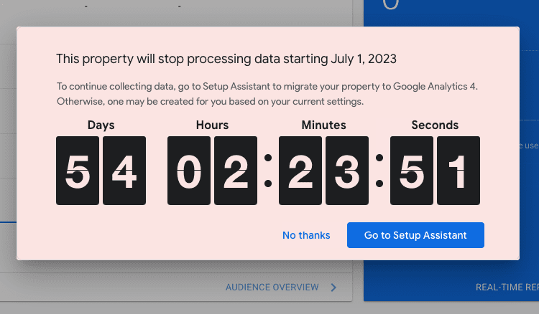Click the Days tens digit card showing 5
539x314 pixels.
pyautogui.click(x=78, y=172)
